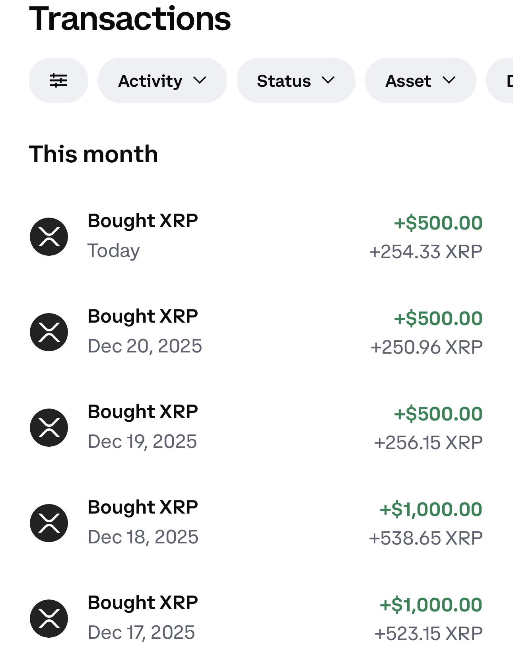Tap the XRP icon for today's purchase
The width and height of the screenshot is (513, 652).
(49, 237)
